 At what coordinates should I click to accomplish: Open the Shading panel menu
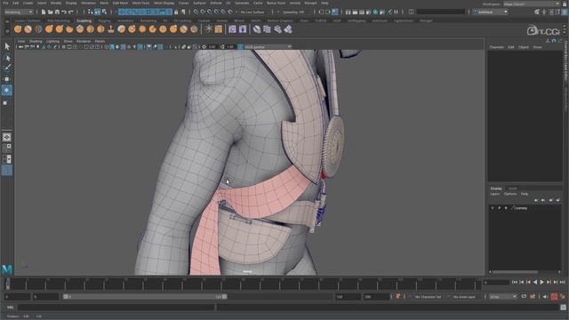36,42
